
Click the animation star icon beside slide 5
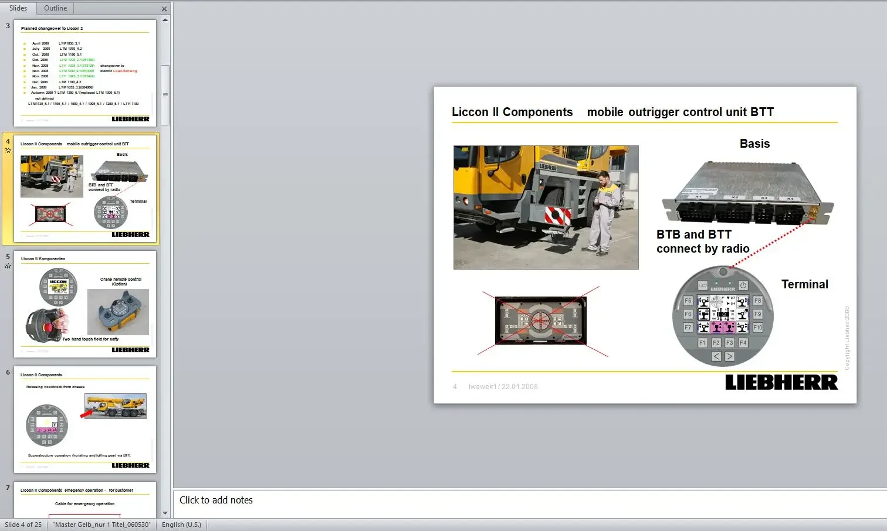8,266
